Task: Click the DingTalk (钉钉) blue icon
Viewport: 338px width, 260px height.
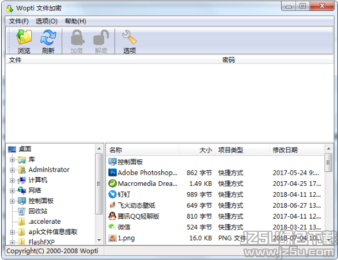Action: tap(112, 194)
